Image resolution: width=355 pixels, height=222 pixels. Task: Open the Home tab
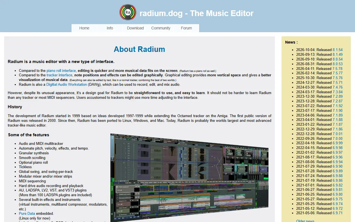(84, 28)
